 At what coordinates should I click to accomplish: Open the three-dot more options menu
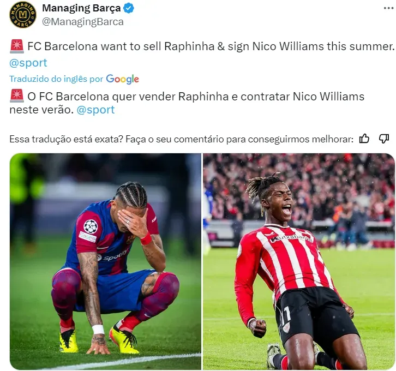(388, 8)
